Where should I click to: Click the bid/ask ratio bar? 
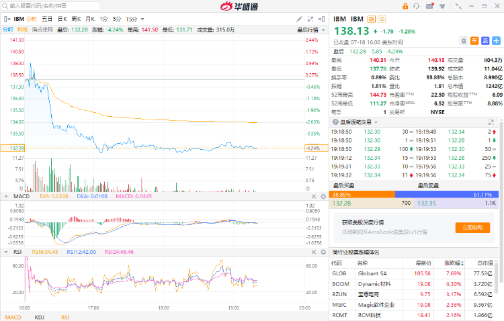[417, 193]
